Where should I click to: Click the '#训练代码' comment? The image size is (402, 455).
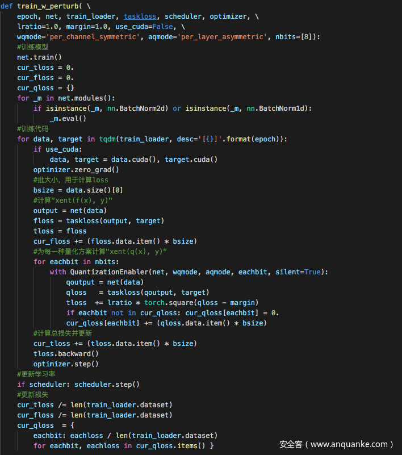[32, 129]
